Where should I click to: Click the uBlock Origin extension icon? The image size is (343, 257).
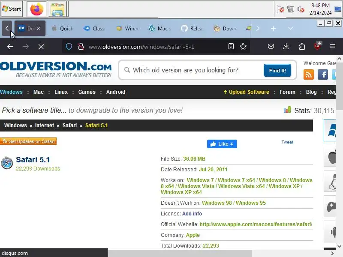tap(317, 46)
